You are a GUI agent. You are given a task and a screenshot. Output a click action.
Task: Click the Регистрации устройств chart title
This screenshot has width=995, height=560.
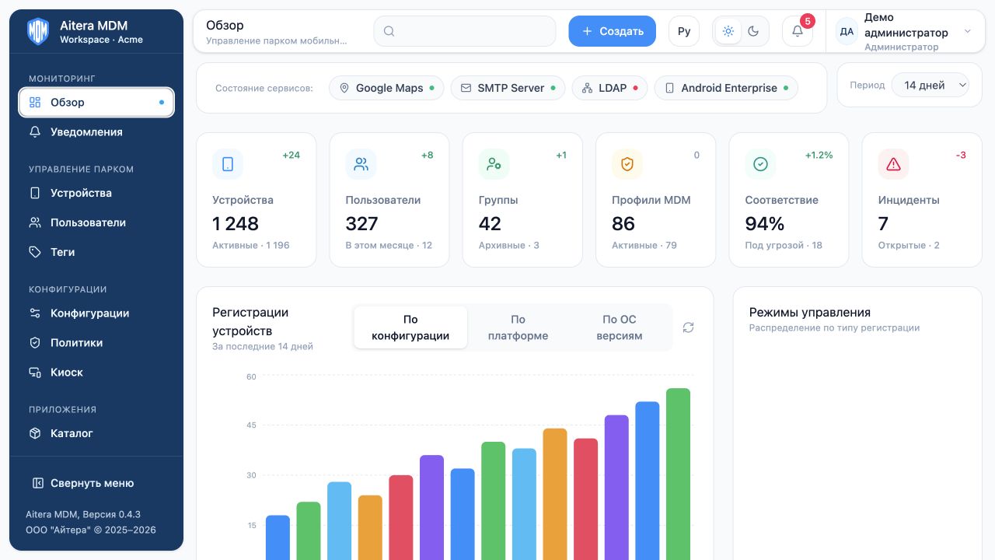(x=250, y=321)
